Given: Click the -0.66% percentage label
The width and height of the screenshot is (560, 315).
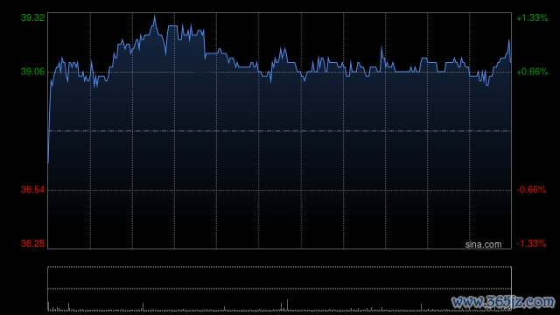Looking at the screenshot, I should tap(531, 190).
